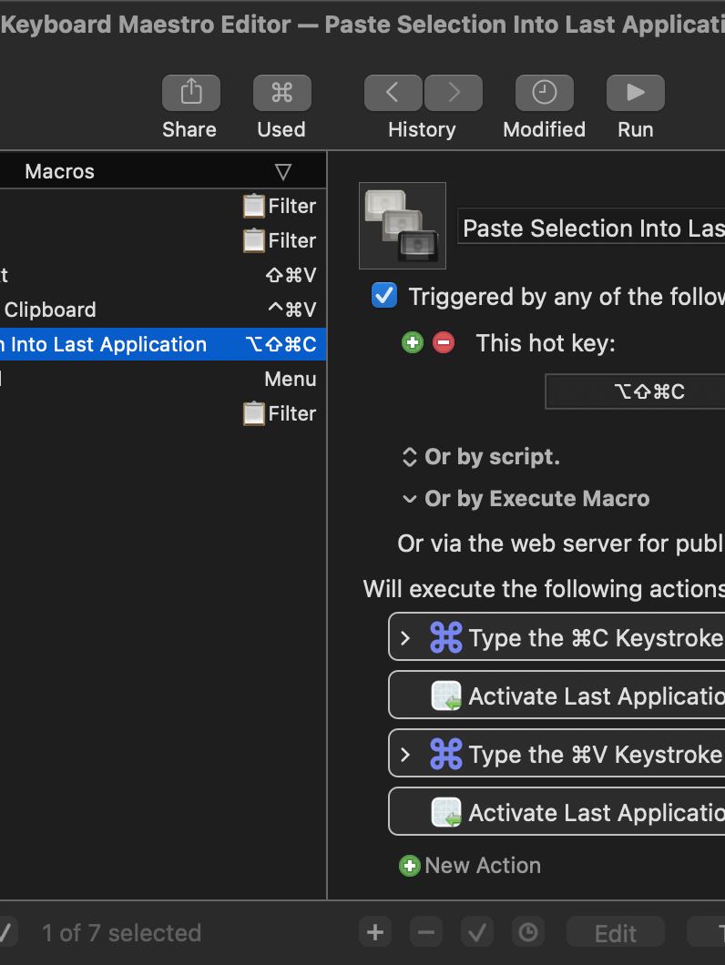Click the 'This hot key:' trigger label
The image size is (725, 965).
tap(546, 343)
